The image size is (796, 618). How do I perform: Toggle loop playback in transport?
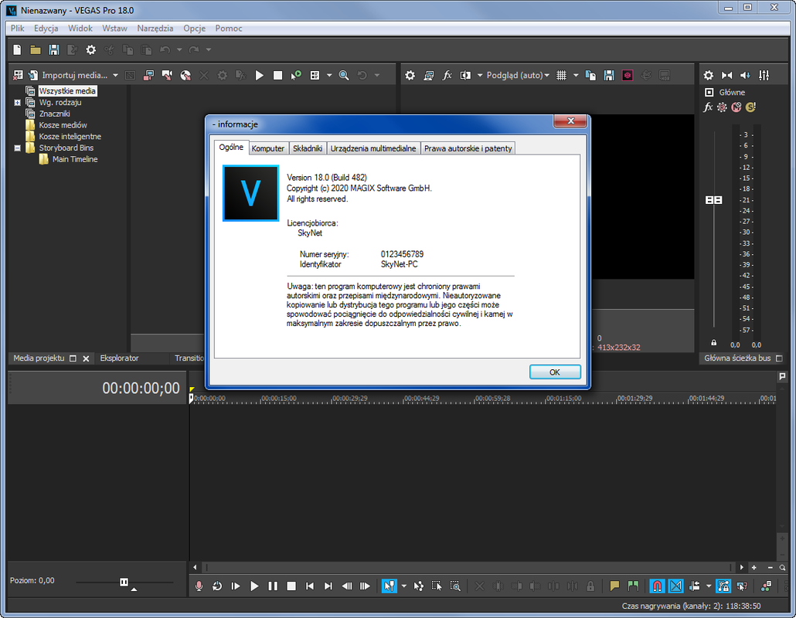click(217, 586)
